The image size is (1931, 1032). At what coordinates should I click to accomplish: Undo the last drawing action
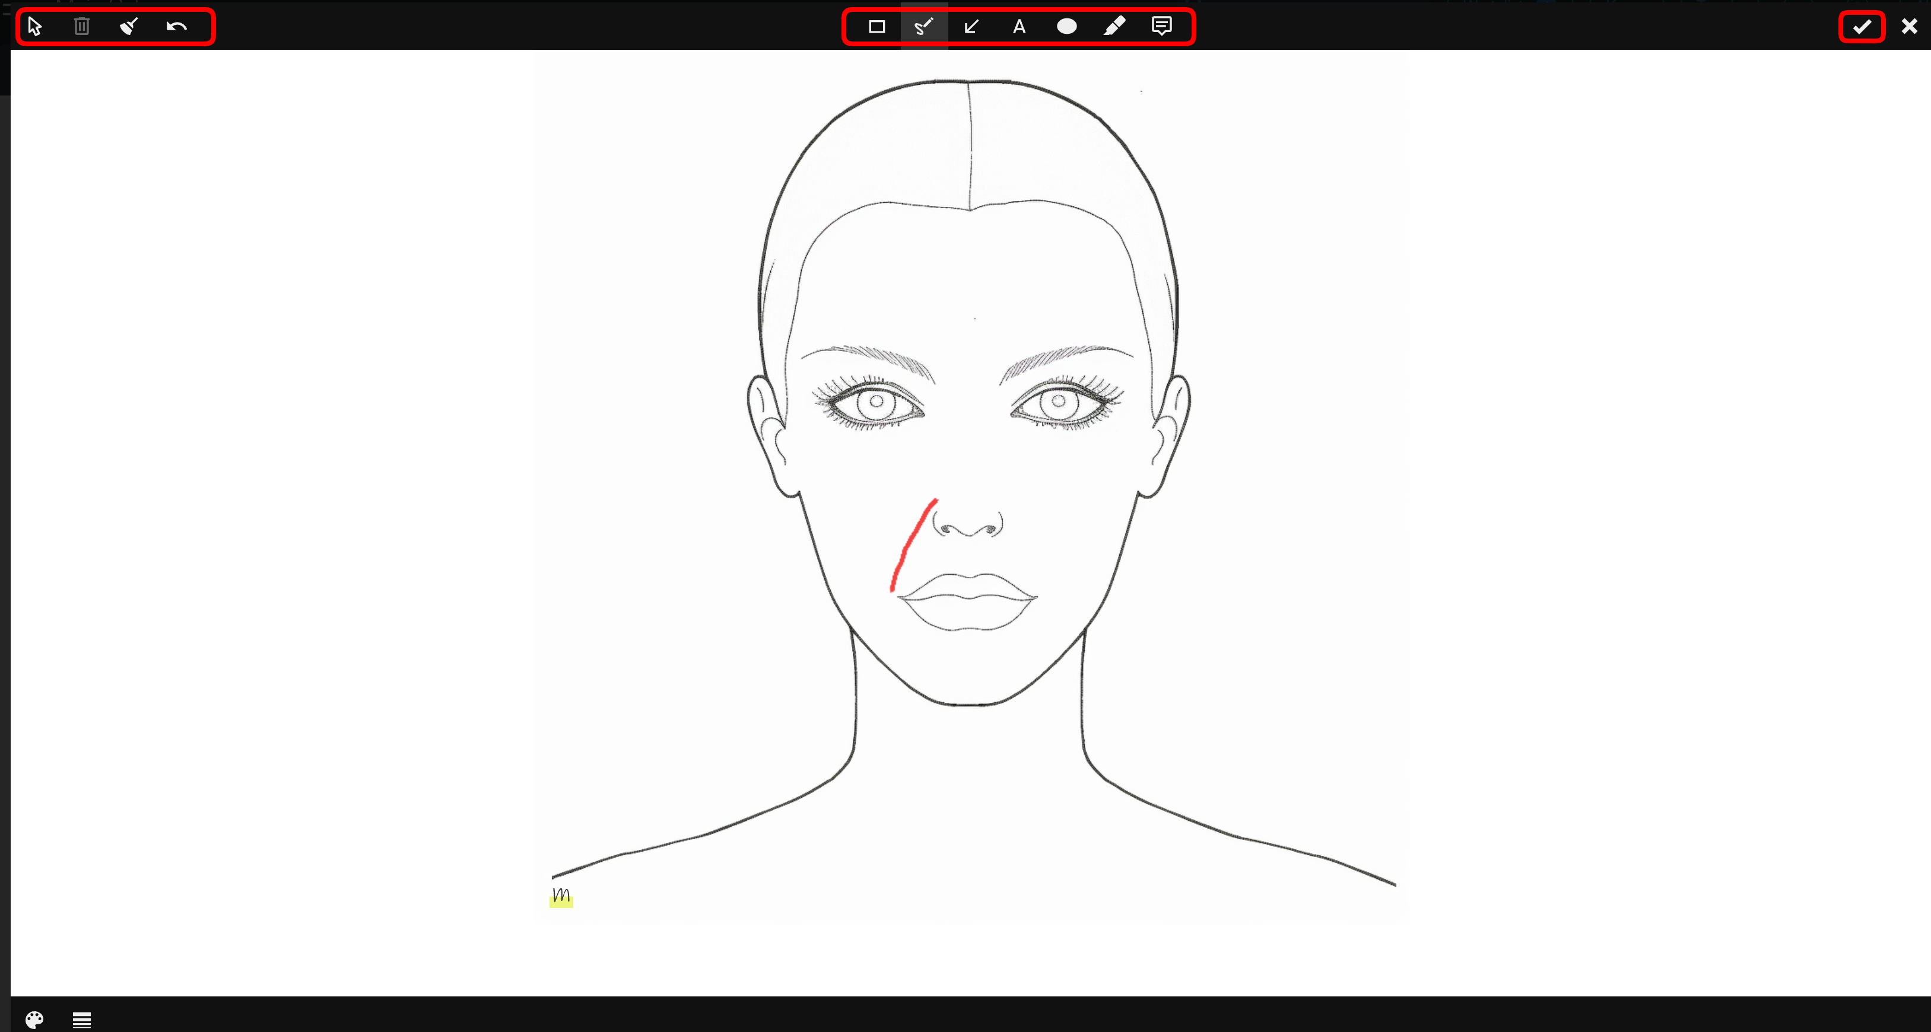pos(176,27)
